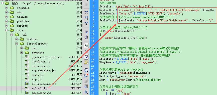
Task: Click the pathinfo($fileName) code line
Action: point(125,73)
